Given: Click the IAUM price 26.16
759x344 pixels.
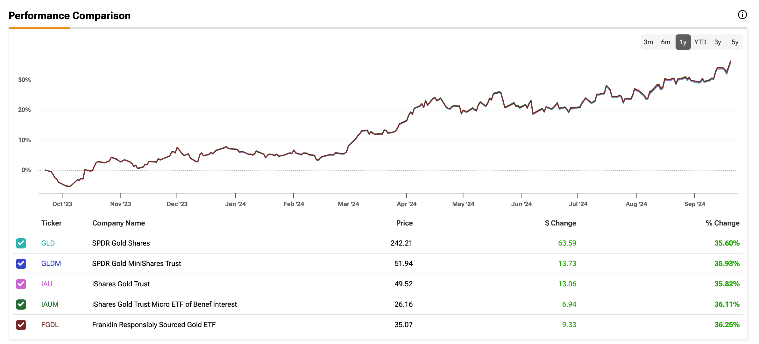Looking at the screenshot, I should pos(403,304).
